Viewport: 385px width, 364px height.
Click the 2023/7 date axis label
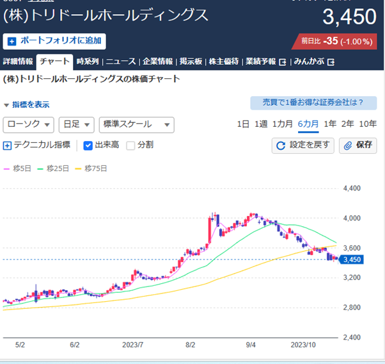click(x=132, y=345)
